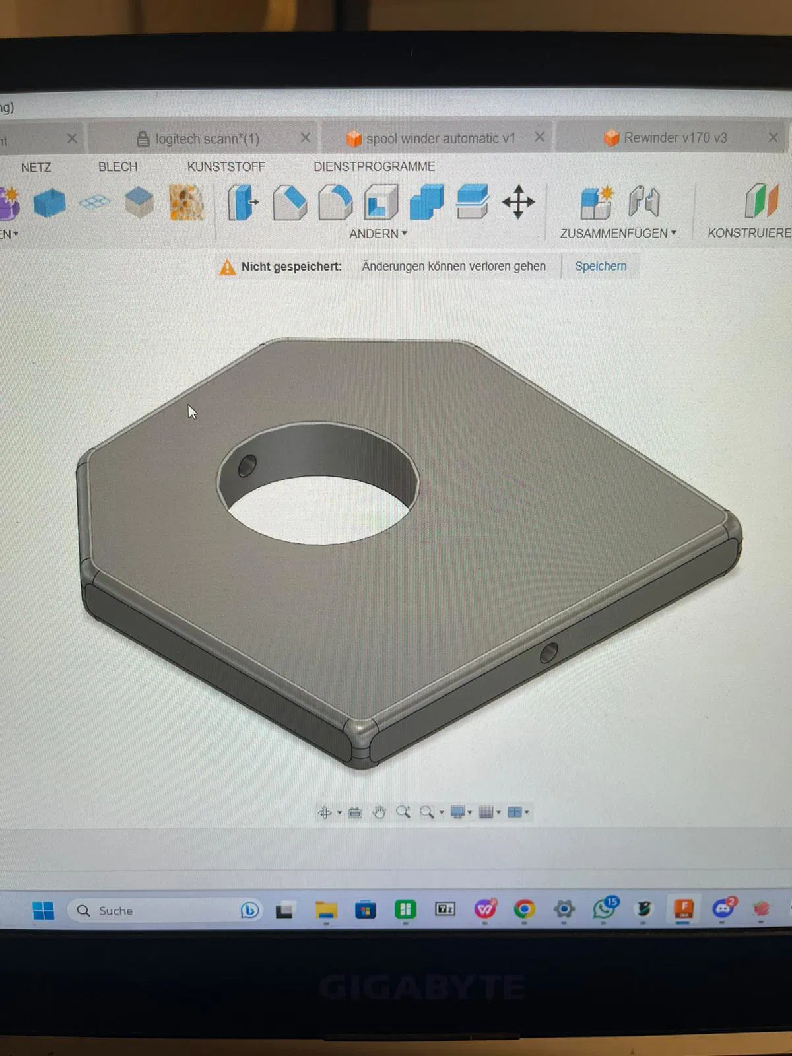Click the flat blue pattern grid icon
The image size is (792, 1056).
[x=94, y=202]
